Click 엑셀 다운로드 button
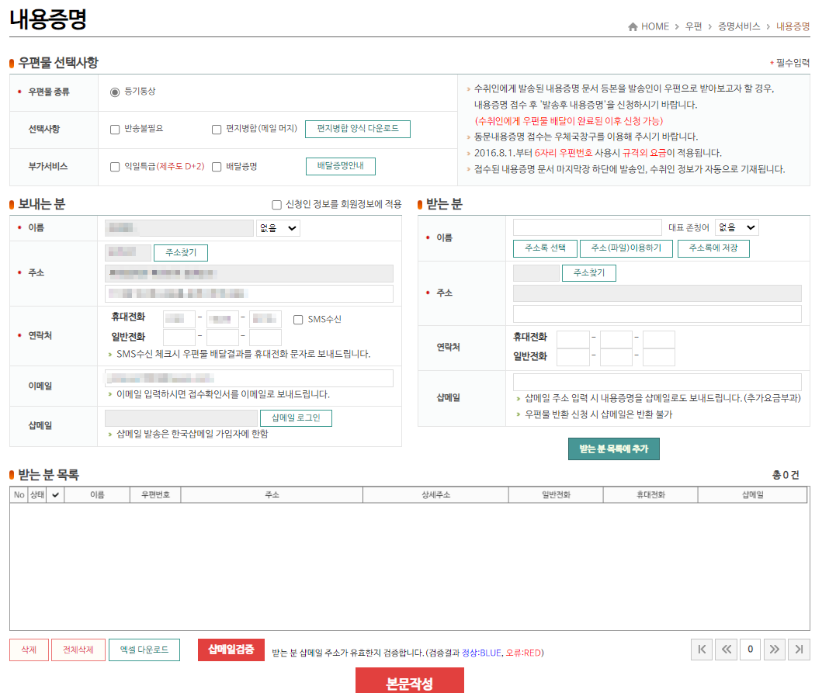 coord(144,650)
